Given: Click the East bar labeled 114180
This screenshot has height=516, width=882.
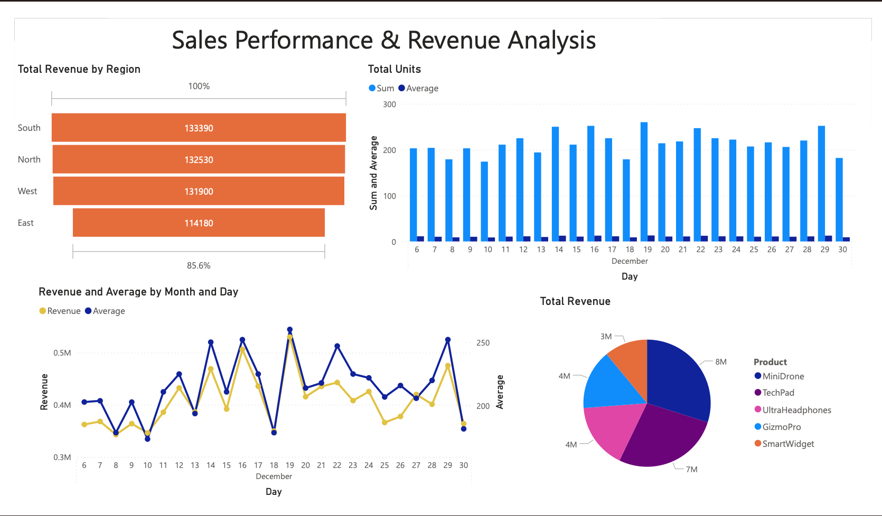Looking at the screenshot, I should pos(198,223).
